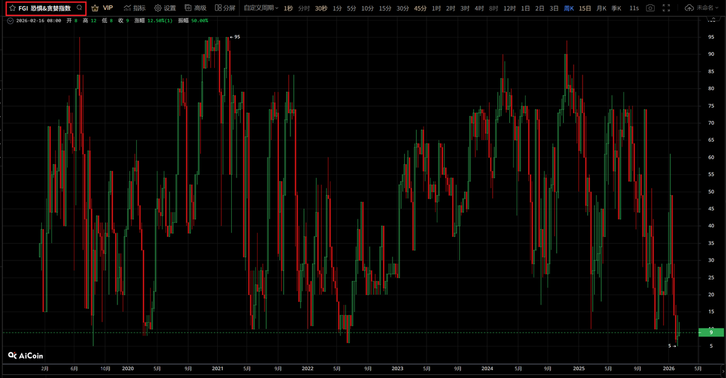Select the 2时 interval
726x378 pixels.
click(x=451, y=8)
